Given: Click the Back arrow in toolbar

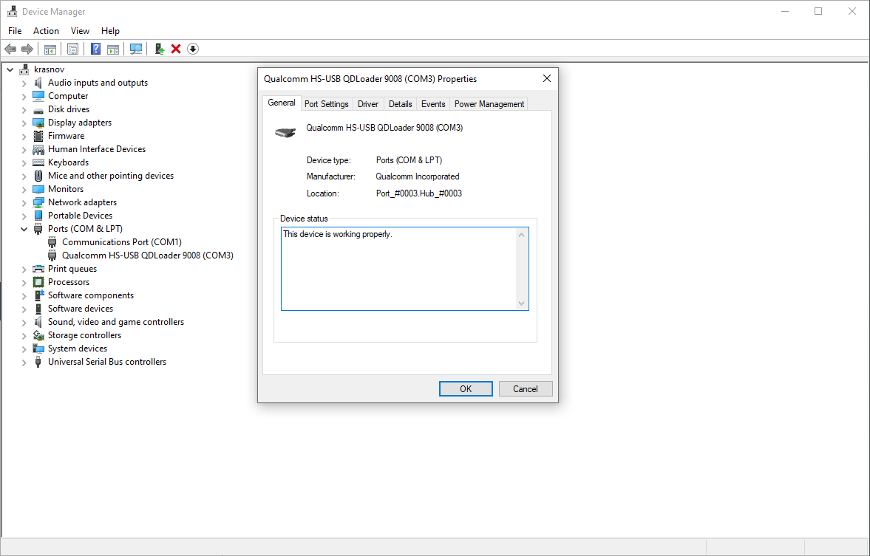Looking at the screenshot, I should tap(10, 49).
